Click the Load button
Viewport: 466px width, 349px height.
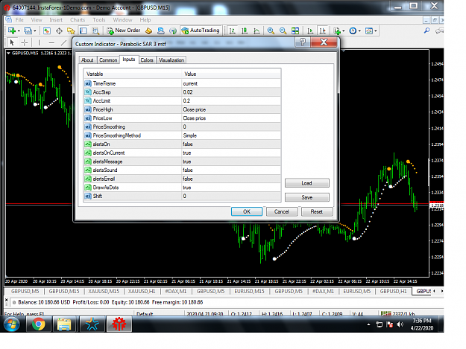(x=307, y=183)
